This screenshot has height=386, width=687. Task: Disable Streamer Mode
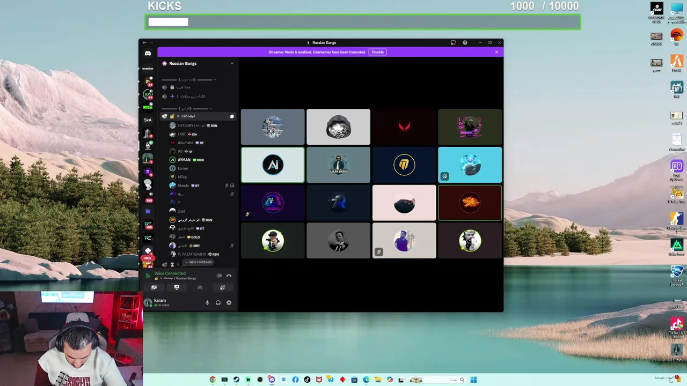pos(377,52)
